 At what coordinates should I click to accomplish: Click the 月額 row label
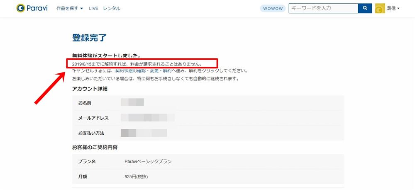(82, 176)
